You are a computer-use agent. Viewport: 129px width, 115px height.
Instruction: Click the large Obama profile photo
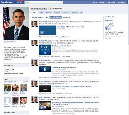(16, 24)
